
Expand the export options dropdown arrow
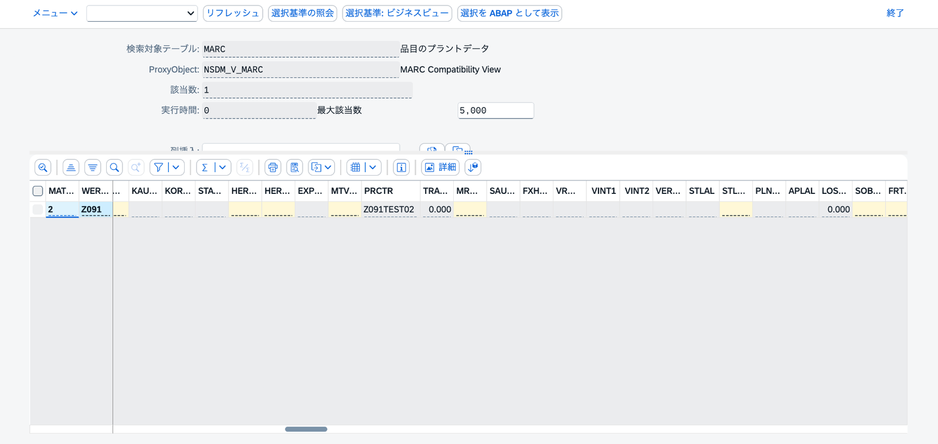[328, 168]
